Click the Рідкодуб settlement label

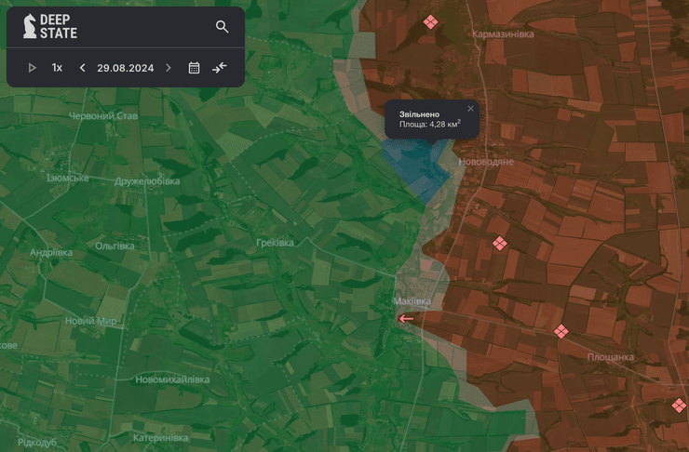(x=37, y=442)
